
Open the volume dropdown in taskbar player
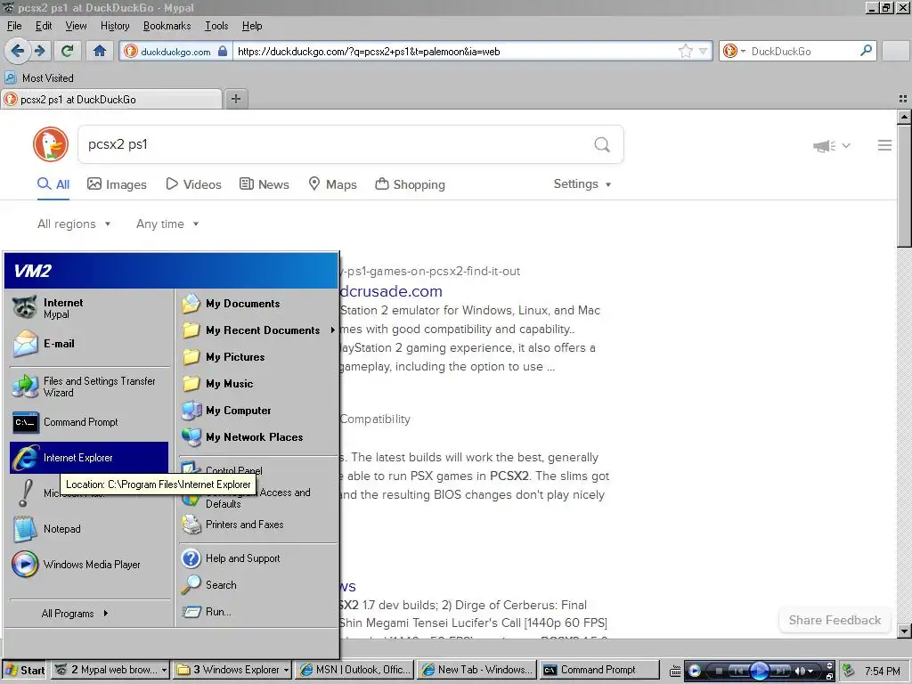(810, 672)
